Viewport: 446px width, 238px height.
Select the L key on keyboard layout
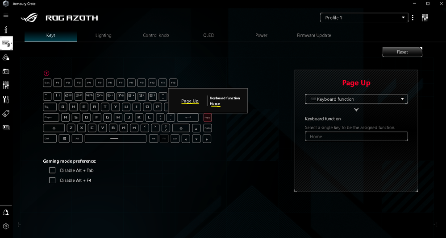point(150,117)
